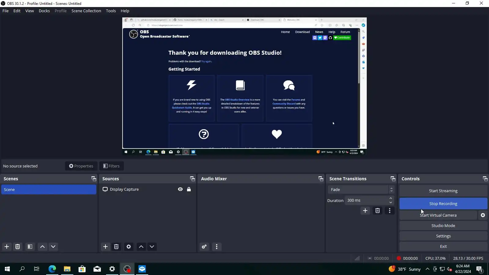Screen dimensions: 489x275
Task: Add a new scene with plus icon
Action: pyautogui.click(x=7, y=247)
